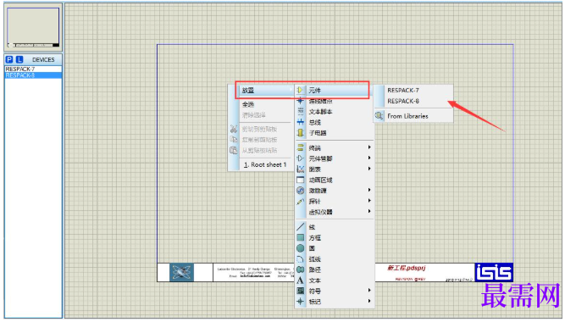Screen dimensions: 576x322
Task: Expand the terminals (终端) submenu
Action: click(x=334, y=147)
